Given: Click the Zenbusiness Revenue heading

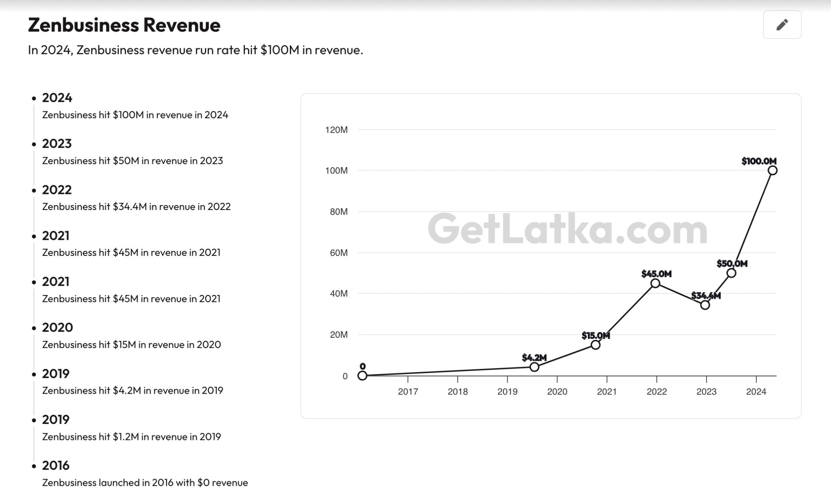Looking at the screenshot, I should coord(124,25).
